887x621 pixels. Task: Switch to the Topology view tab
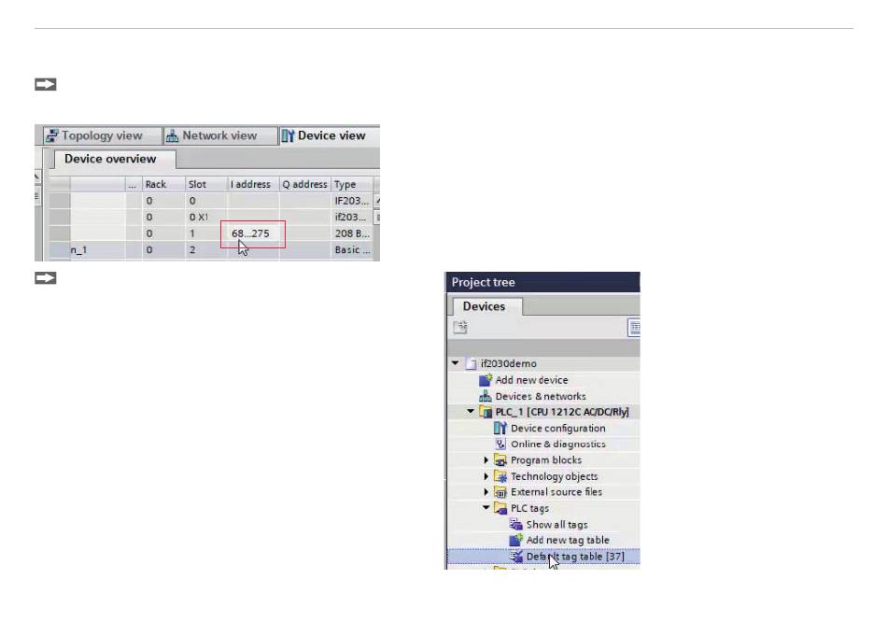coord(94,135)
